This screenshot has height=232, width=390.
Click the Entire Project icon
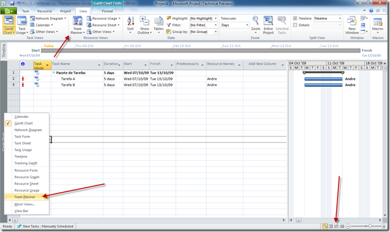pyautogui.click(x=268, y=21)
